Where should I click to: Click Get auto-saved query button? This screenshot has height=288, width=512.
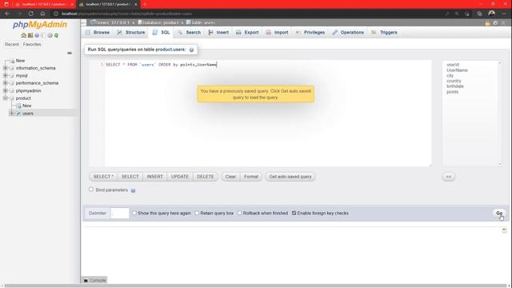pyautogui.click(x=290, y=177)
